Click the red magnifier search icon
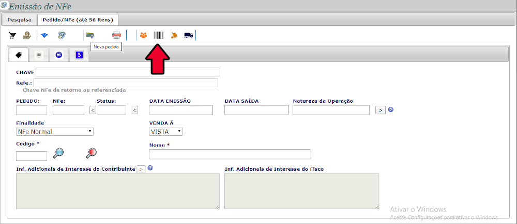Image resolution: width=517 pixels, height=224 pixels. [92, 152]
